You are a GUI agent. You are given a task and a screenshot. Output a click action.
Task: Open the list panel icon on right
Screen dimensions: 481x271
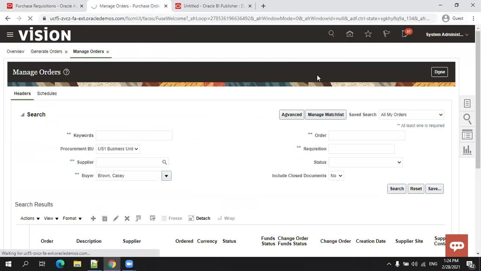[467, 135]
